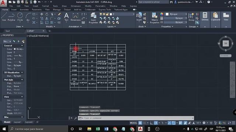Open the Annotate ribbon tab
The image size is (236, 132).
[x=24, y=10]
